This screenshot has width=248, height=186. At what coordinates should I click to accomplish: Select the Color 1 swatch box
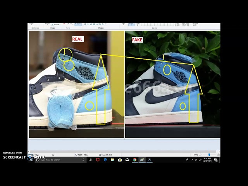[131, 24]
